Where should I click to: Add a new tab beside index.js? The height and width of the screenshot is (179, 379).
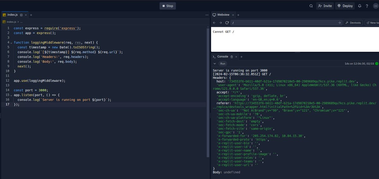[x=31, y=15]
